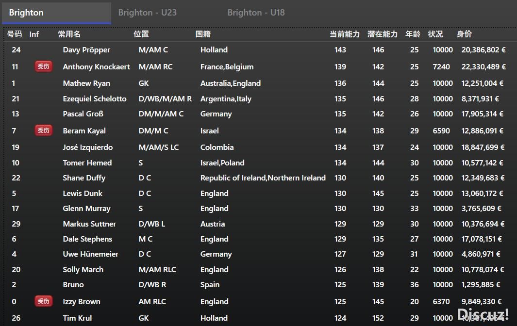This screenshot has width=517, height=326.
Task: Select player Tim Krul
Action: (x=77, y=318)
